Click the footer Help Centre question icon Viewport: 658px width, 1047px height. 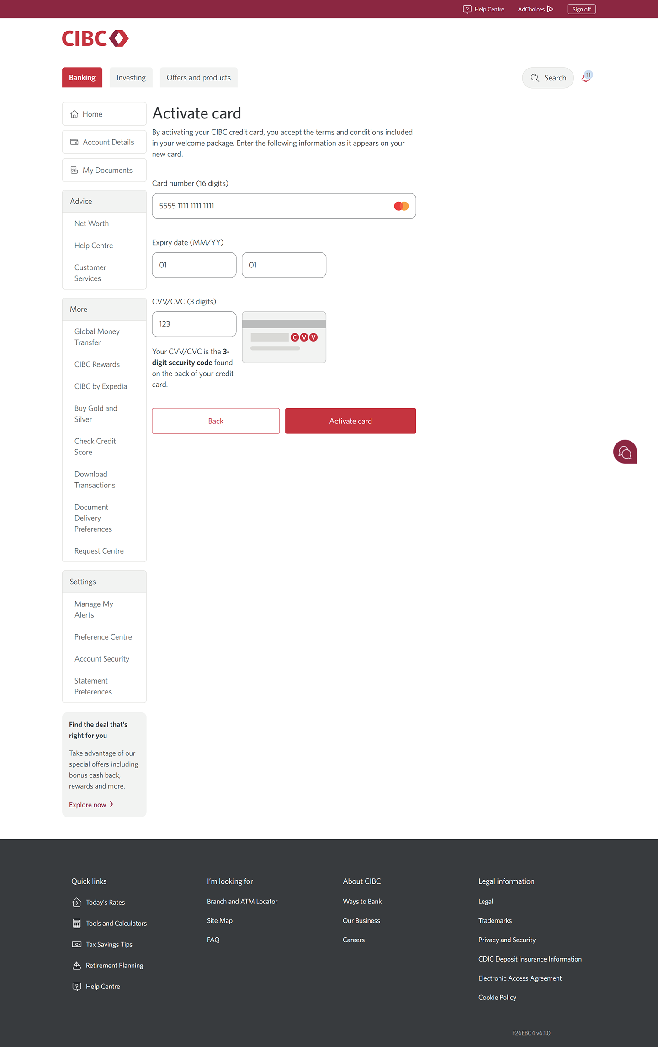[x=77, y=986]
